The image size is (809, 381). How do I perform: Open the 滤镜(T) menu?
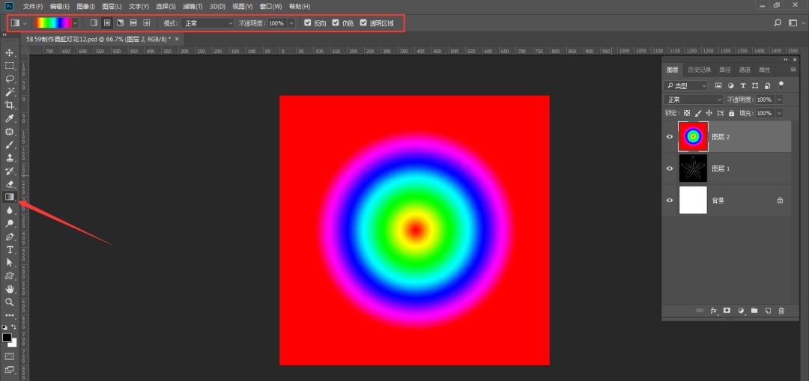click(193, 6)
